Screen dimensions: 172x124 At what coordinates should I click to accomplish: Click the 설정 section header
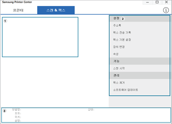[x=139, y=19]
